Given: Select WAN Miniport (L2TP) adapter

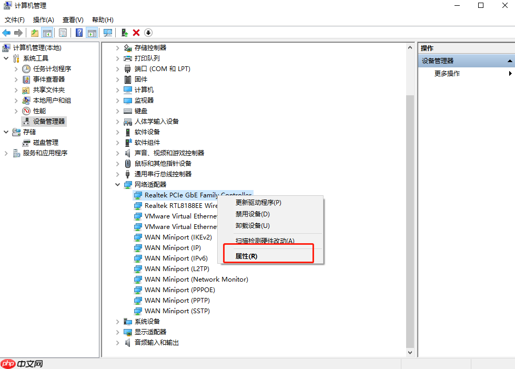Looking at the screenshot, I should tap(177, 269).
